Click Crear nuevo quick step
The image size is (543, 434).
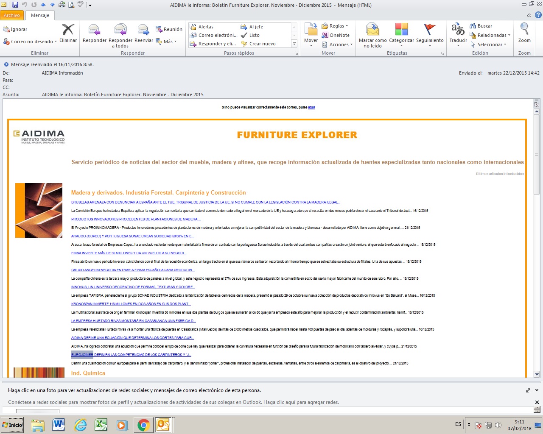coord(258,44)
